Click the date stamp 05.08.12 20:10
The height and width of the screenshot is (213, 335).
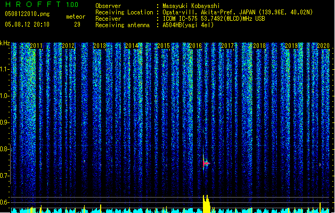(27, 24)
